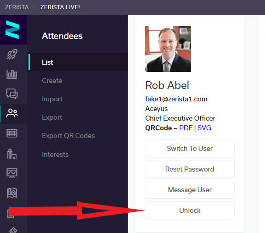
Task: Open the map location icon
Action: coord(12,193)
